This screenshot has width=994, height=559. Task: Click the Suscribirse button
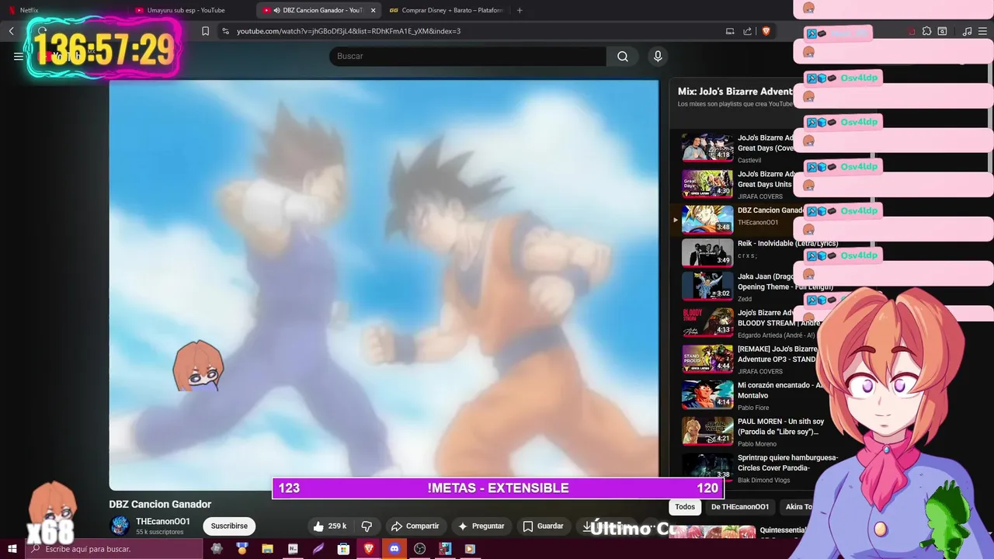pyautogui.click(x=229, y=526)
